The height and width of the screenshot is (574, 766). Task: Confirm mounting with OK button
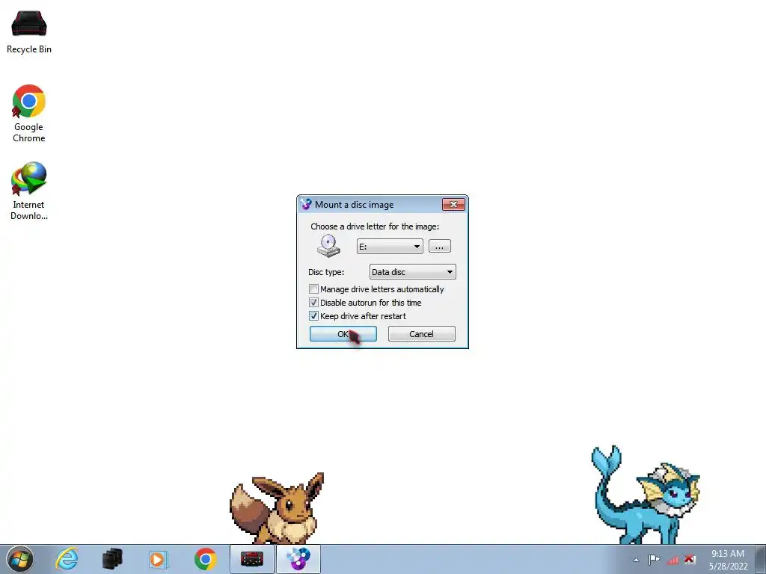[x=343, y=334]
